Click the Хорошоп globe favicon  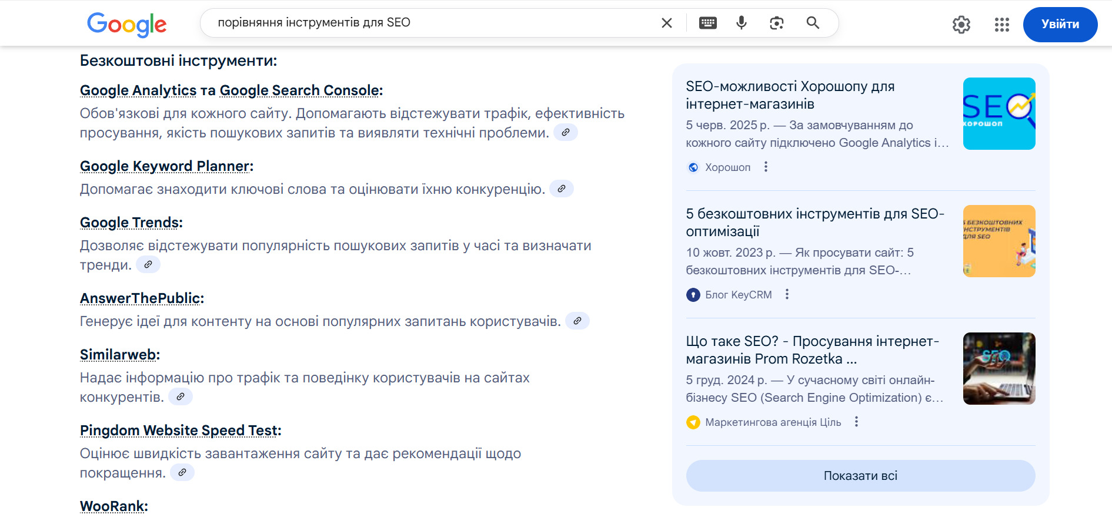(693, 167)
